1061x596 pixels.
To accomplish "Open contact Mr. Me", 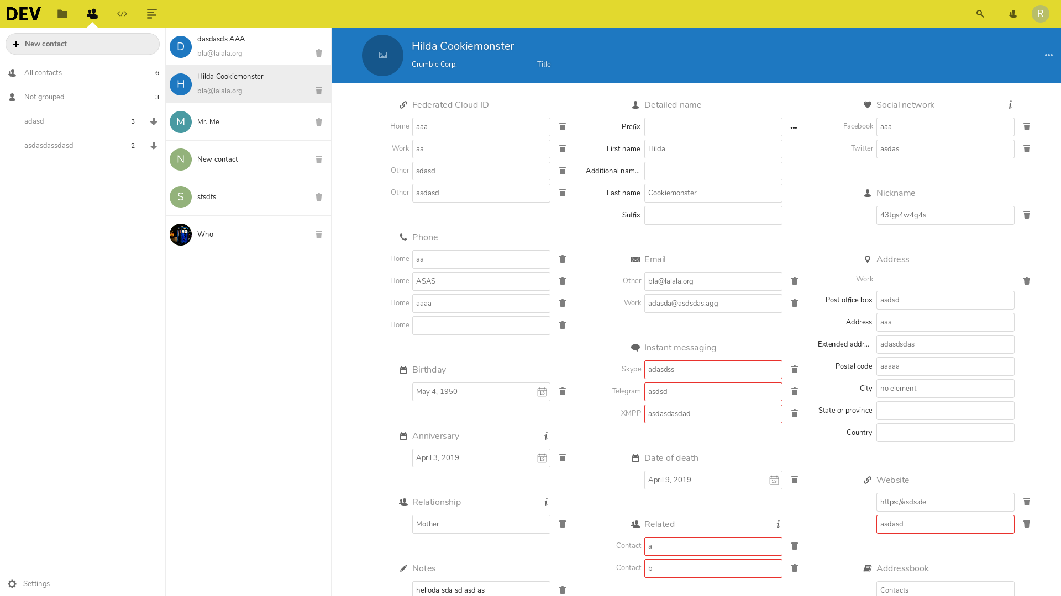I will point(248,122).
